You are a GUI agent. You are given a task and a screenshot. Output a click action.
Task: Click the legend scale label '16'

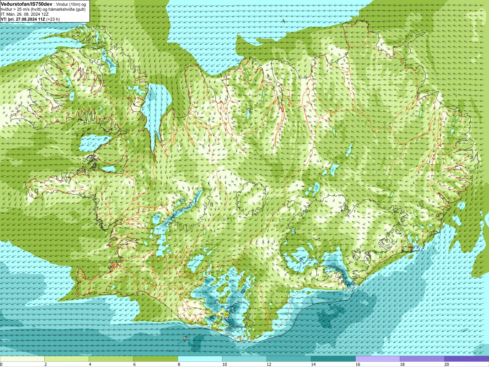358,364
